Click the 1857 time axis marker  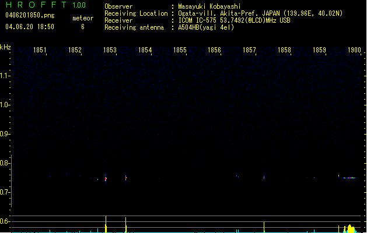pyautogui.click(x=249, y=50)
